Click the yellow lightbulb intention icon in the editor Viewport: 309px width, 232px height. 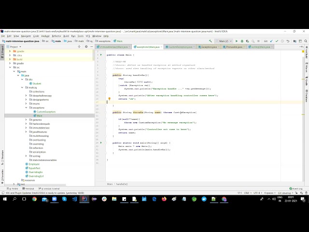110,99
